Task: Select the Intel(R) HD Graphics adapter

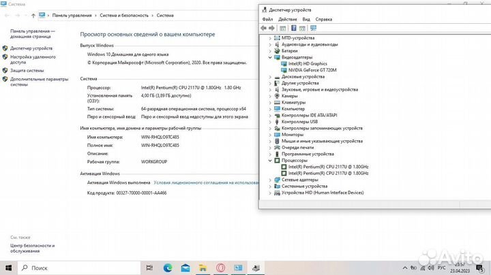Action: pos(308,64)
